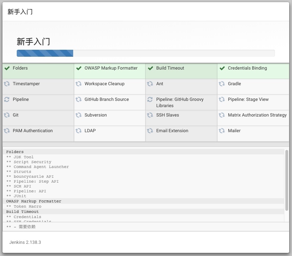Click the pending icon beside Mailer
The image size is (292, 256).
coord(222,131)
